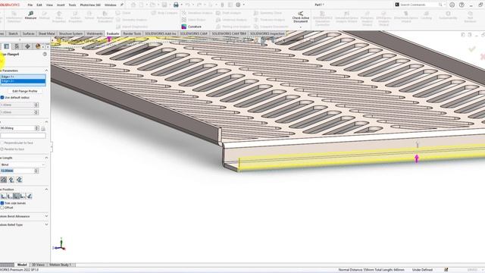Open the Help question-mark icon in title bar
Image resolution: width=485 pixels, height=273 pixels.
coord(462,5)
